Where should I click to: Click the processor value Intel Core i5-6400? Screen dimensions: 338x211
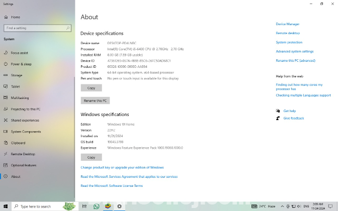[x=145, y=49]
